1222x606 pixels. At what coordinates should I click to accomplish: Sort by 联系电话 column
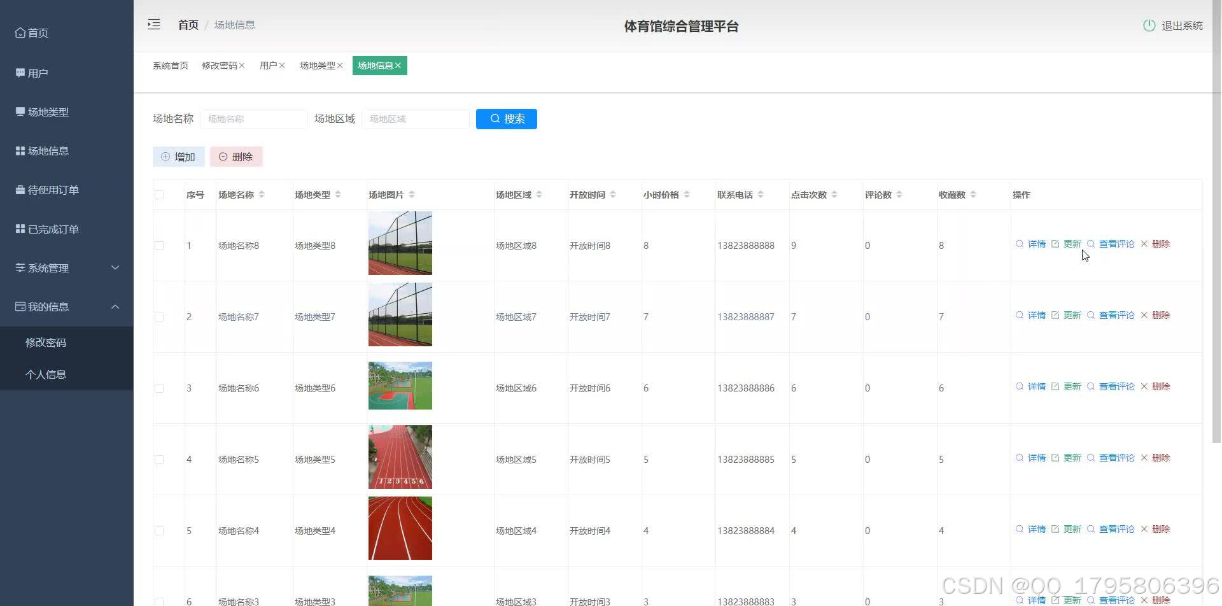761,195
